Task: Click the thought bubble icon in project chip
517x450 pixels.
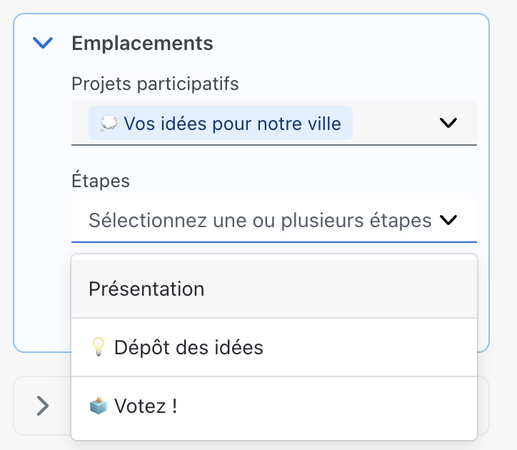Action: pos(109,124)
